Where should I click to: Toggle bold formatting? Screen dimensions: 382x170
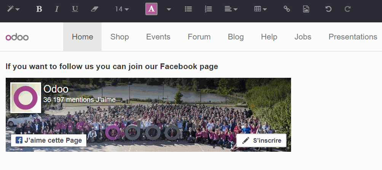pyautogui.click(x=39, y=9)
